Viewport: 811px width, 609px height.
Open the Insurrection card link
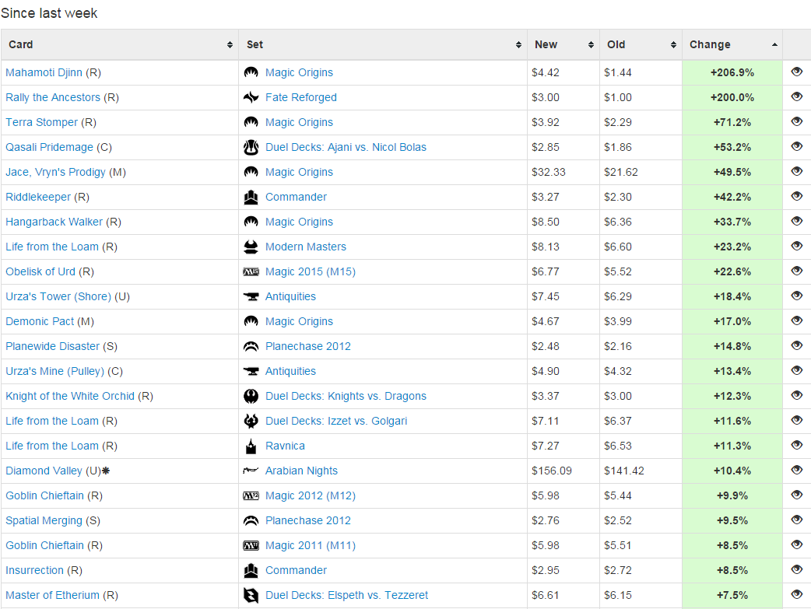coord(35,570)
